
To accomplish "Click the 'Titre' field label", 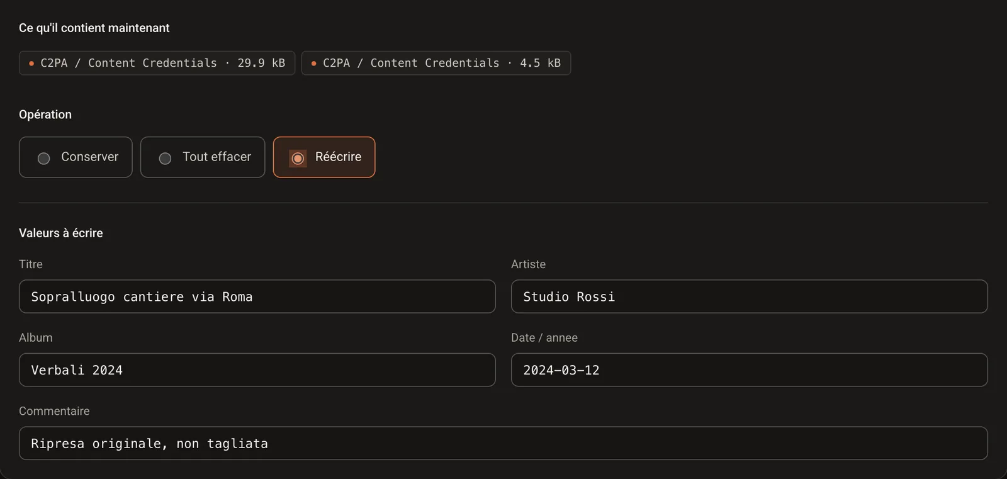I will pyautogui.click(x=31, y=264).
